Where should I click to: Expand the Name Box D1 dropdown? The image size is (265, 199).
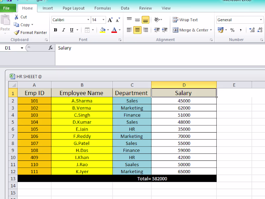pos(22,48)
